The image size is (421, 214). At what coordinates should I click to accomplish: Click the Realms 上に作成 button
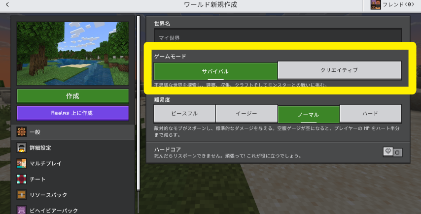coord(73,113)
